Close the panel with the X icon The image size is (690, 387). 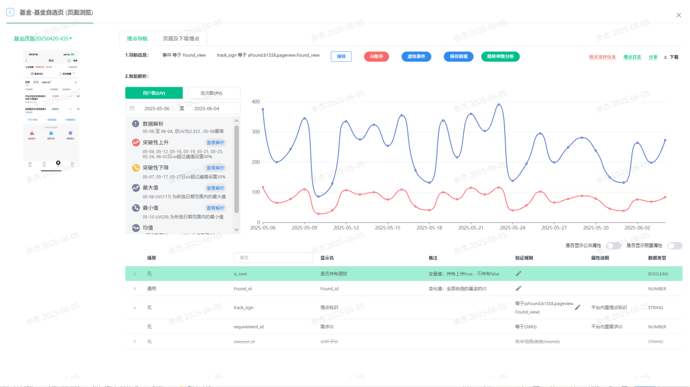pyautogui.click(x=679, y=15)
